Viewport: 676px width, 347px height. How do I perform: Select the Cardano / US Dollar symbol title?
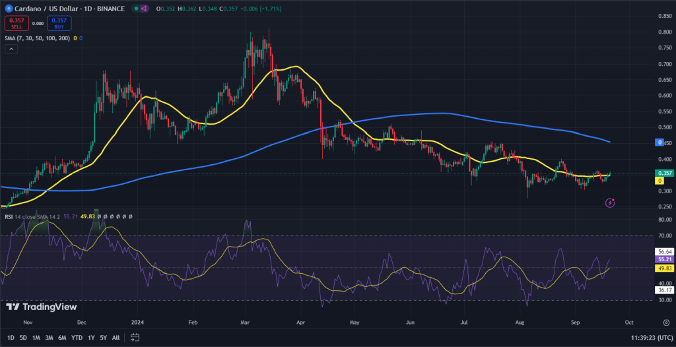tap(69, 9)
